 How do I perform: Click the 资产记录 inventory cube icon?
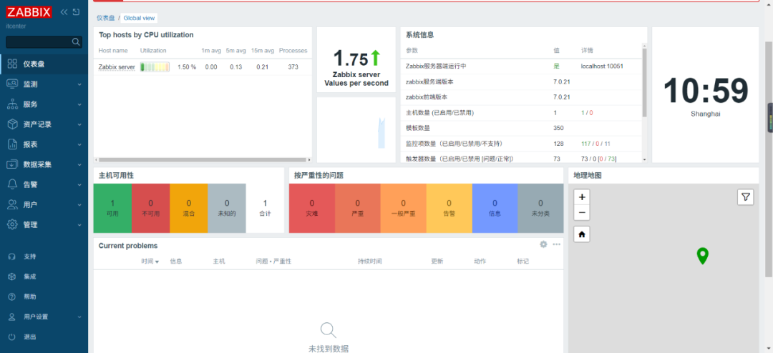tap(13, 124)
